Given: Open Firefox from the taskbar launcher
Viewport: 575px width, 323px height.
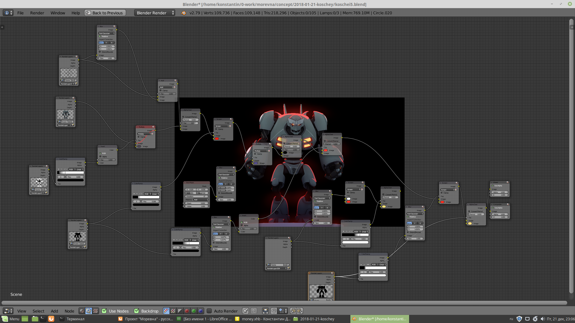Looking at the screenshot, I should (x=51, y=319).
